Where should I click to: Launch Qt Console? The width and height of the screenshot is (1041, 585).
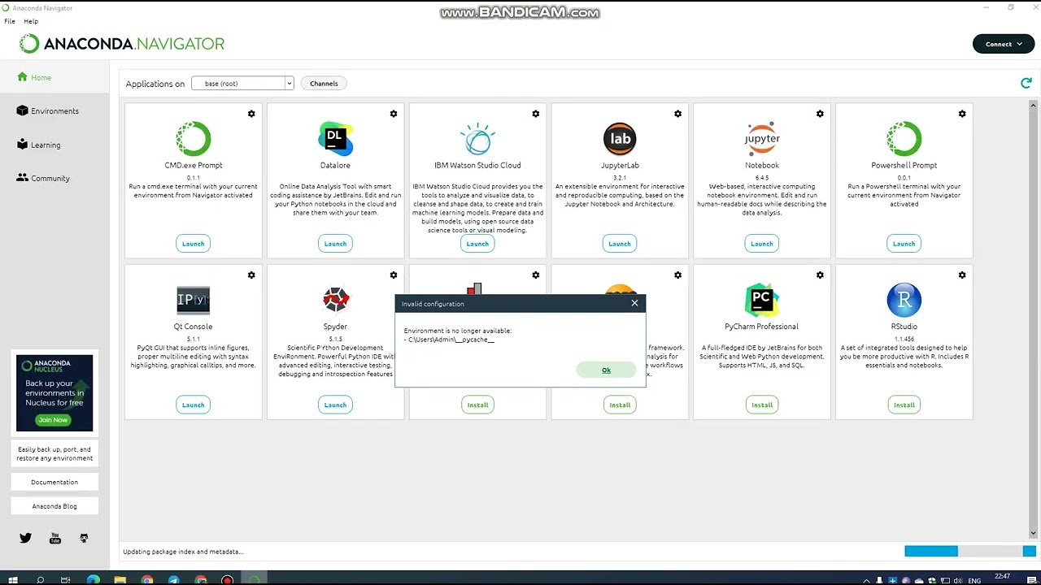[194, 405]
